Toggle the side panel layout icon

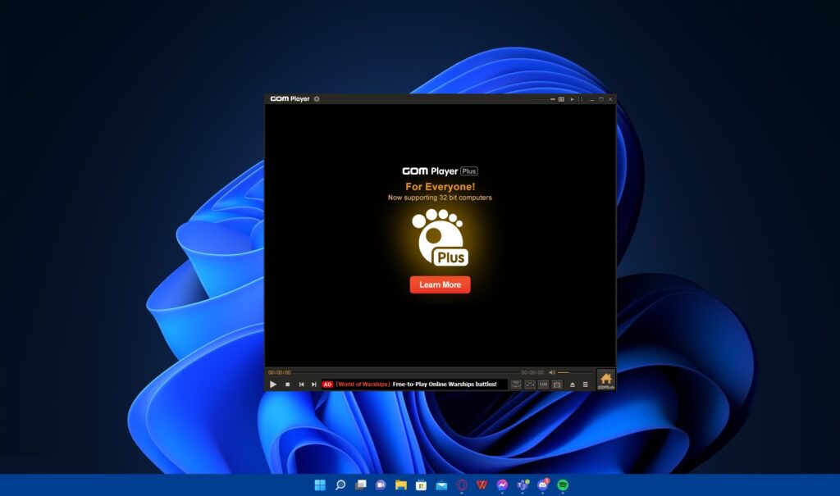point(561,99)
